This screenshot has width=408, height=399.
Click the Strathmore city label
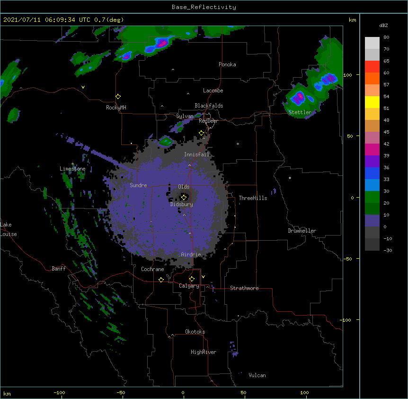click(x=244, y=288)
